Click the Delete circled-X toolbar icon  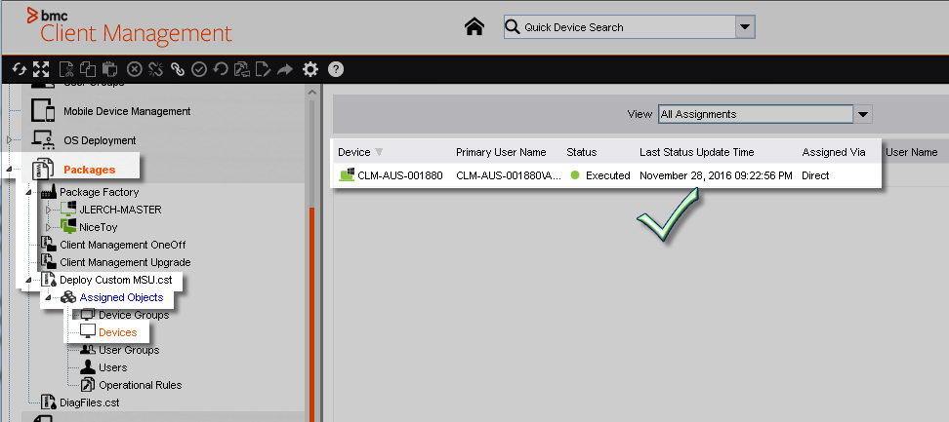click(x=134, y=69)
